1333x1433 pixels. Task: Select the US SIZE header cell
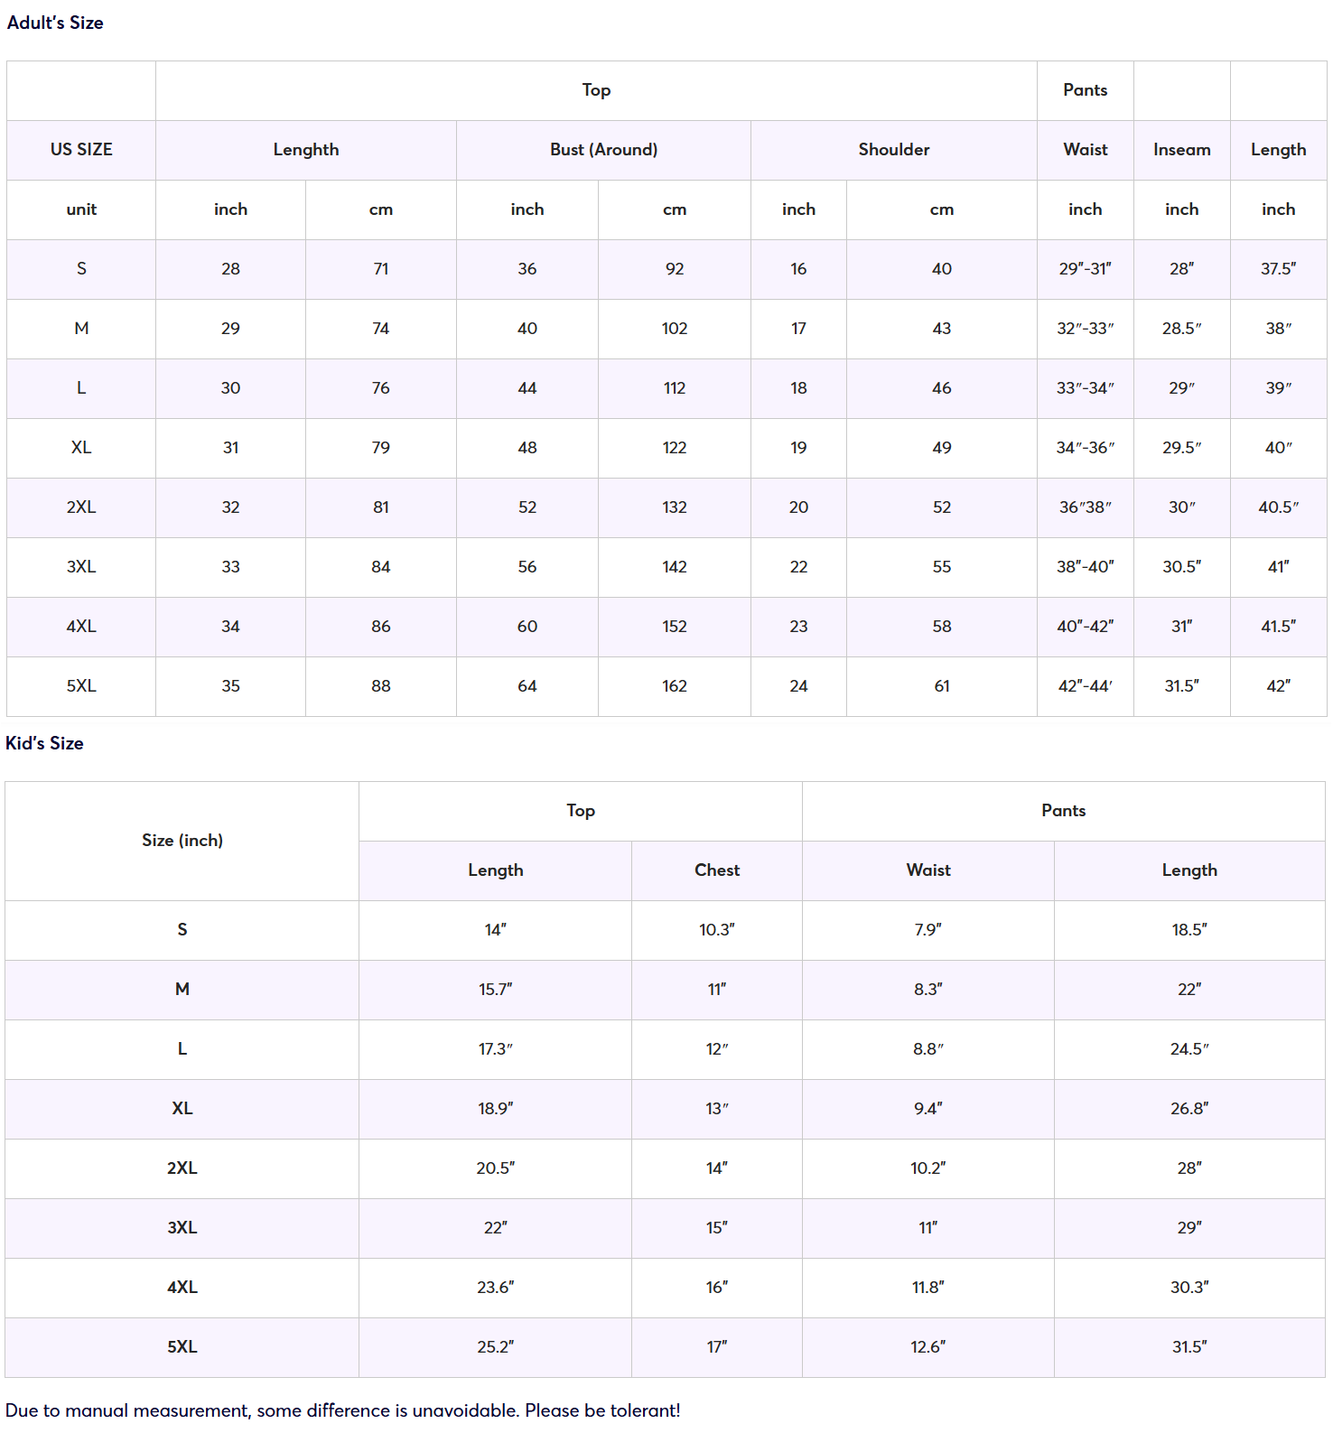pos(81,150)
